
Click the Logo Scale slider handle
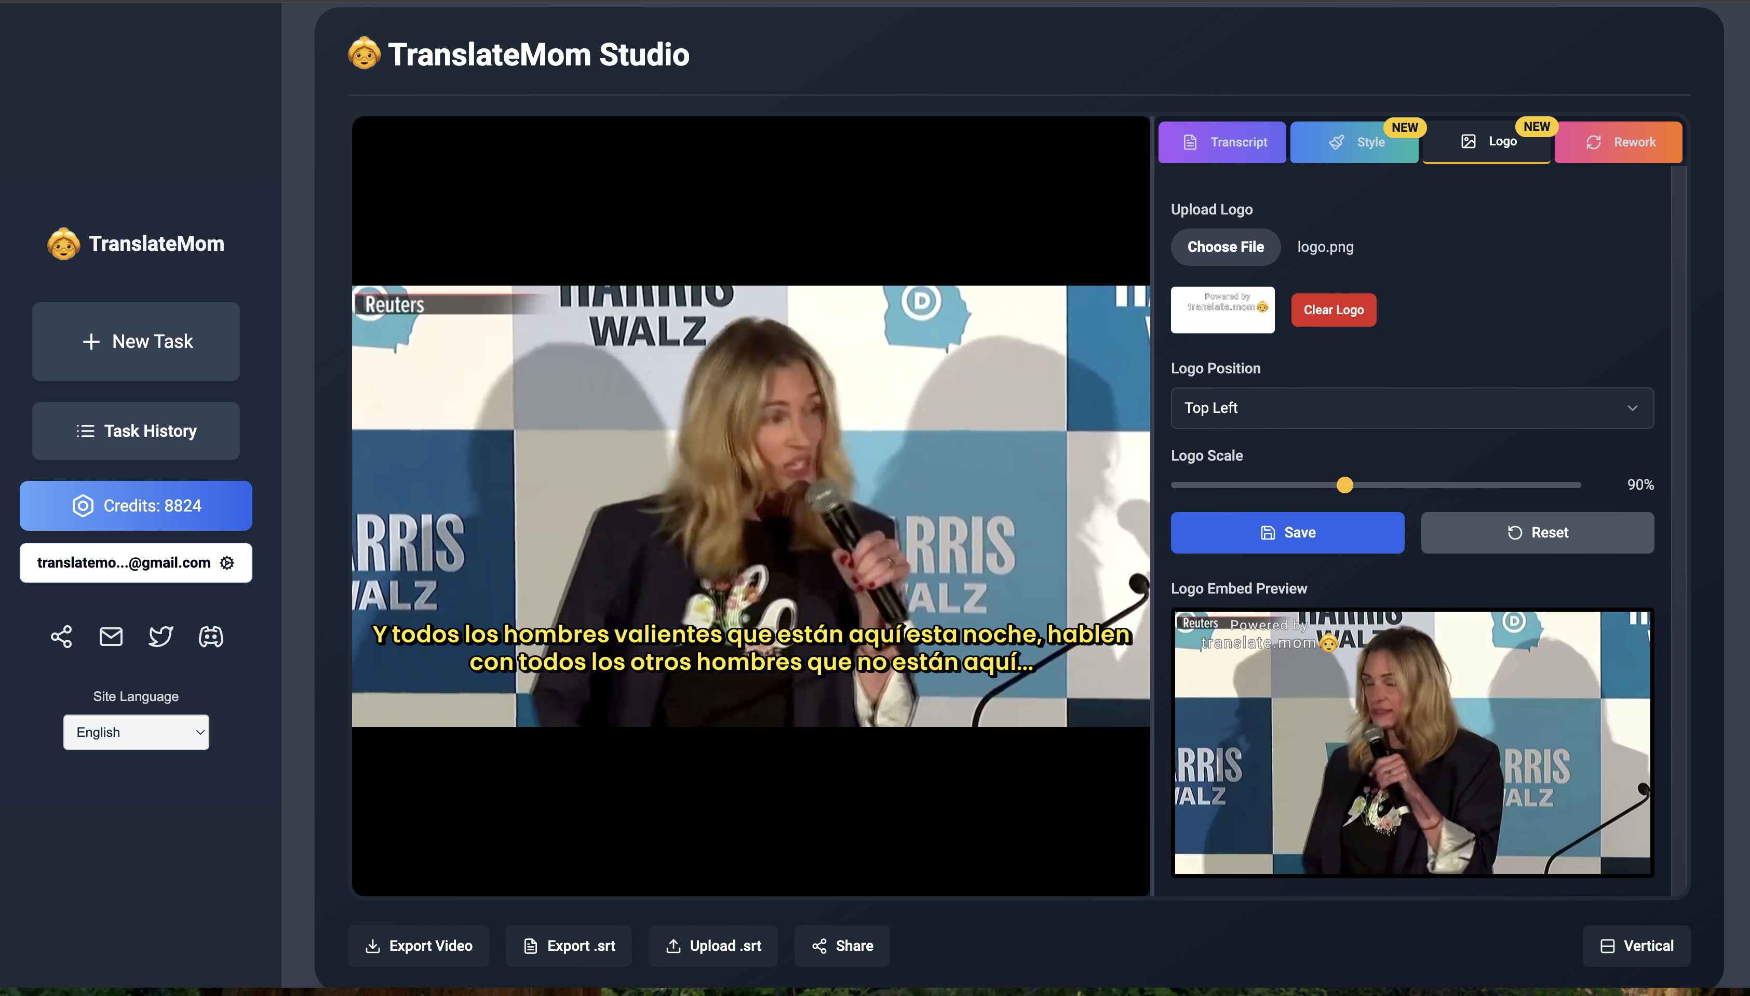(1344, 485)
